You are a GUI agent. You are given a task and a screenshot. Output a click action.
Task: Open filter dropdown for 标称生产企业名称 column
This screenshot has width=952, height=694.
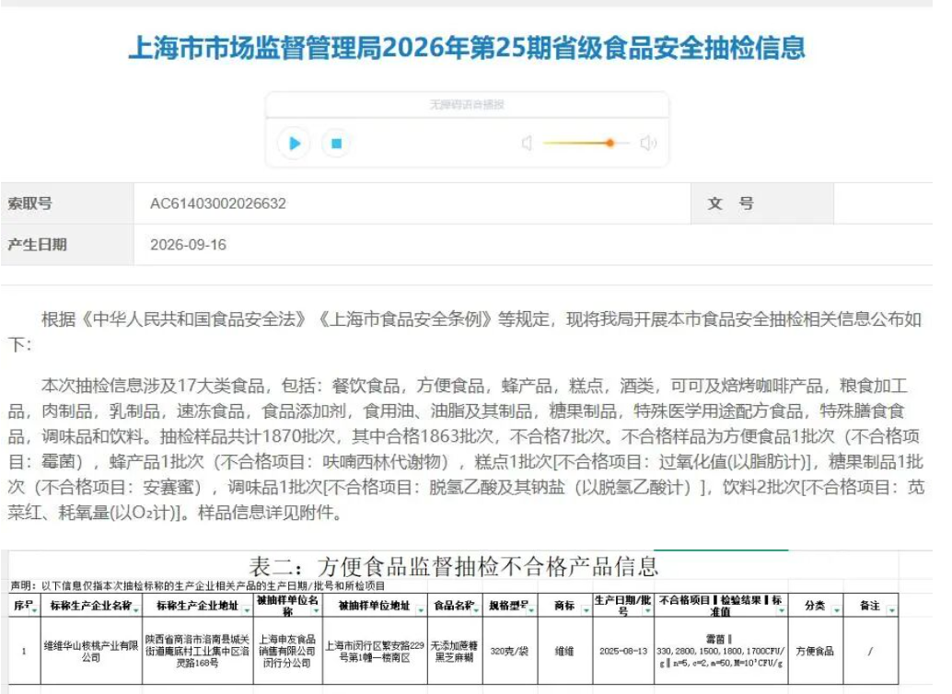point(137,610)
